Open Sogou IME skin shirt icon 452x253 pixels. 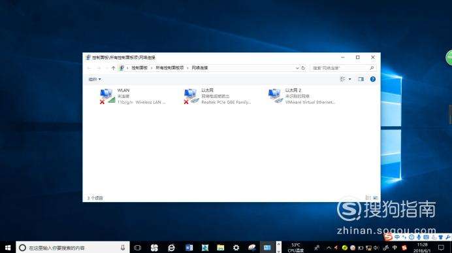point(440,237)
